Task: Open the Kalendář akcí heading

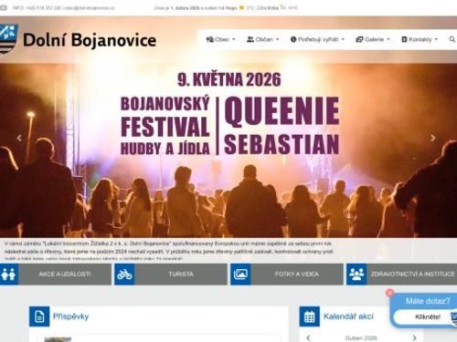Action: pyautogui.click(x=348, y=316)
